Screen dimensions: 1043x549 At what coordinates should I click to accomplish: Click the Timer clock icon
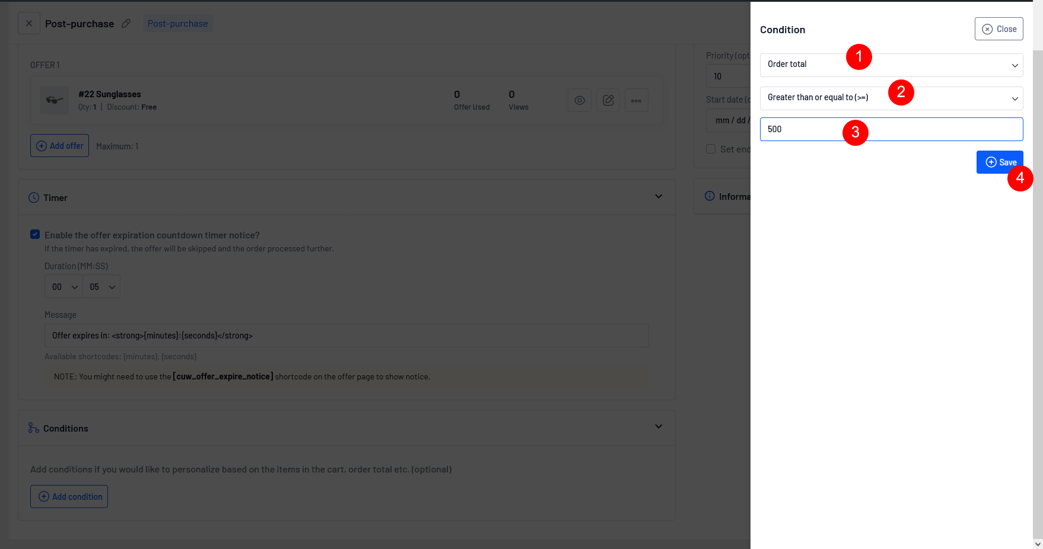point(34,197)
